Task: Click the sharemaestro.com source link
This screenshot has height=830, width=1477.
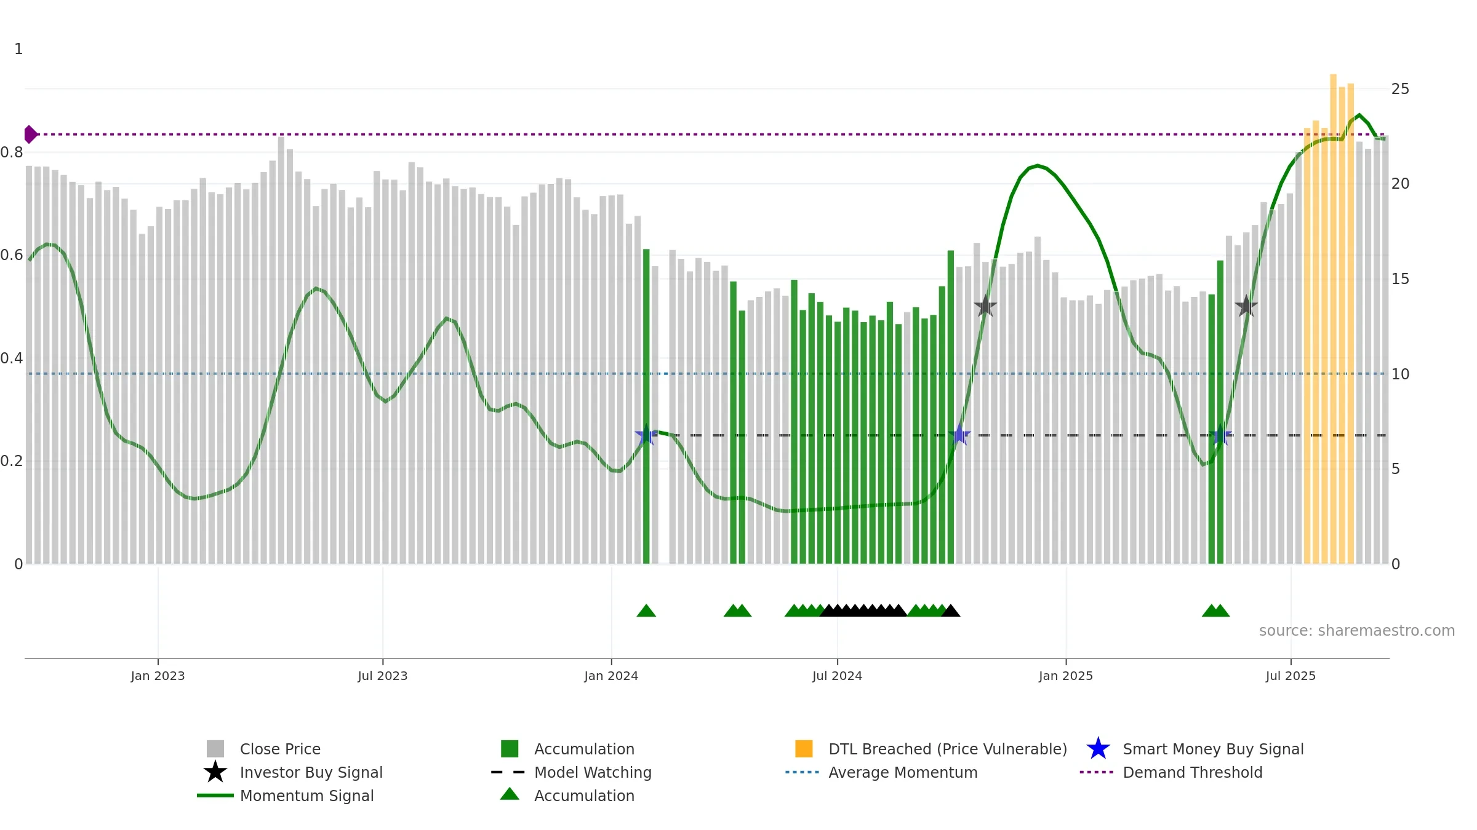Action: (x=1356, y=631)
